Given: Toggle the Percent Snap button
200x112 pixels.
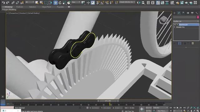Looking at the screenshot, I should pyautogui.click(x=107, y=2).
